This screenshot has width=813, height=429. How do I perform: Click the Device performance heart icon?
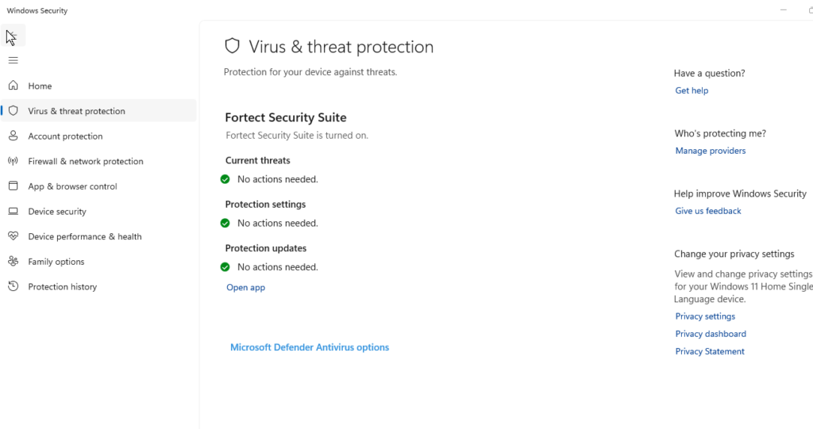click(x=13, y=236)
